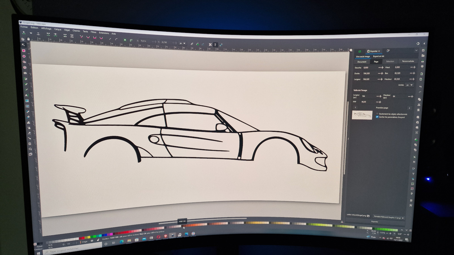The width and height of the screenshot is (454, 255).
Task: Select the Ellipse tool in the toolbox
Action: click(x=24, y=56)
